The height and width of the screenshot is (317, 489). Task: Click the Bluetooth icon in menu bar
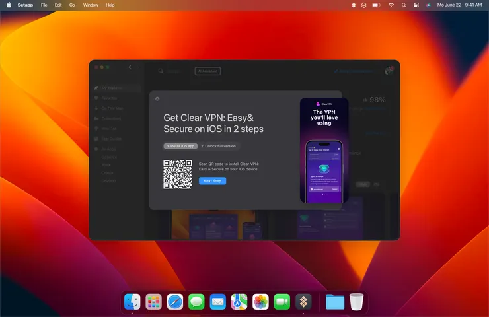pyautogui.click(x=354, y=5)
